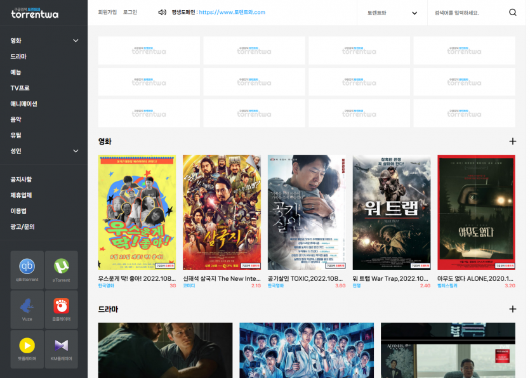Click the speaker announcement icon
Screen dimensions: 530x378
tap(162, 12)
